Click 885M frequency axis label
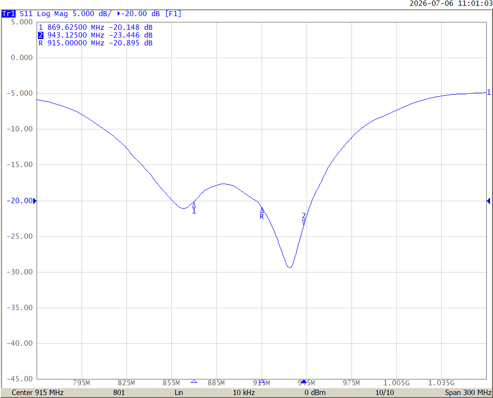 tap(216, 383)
